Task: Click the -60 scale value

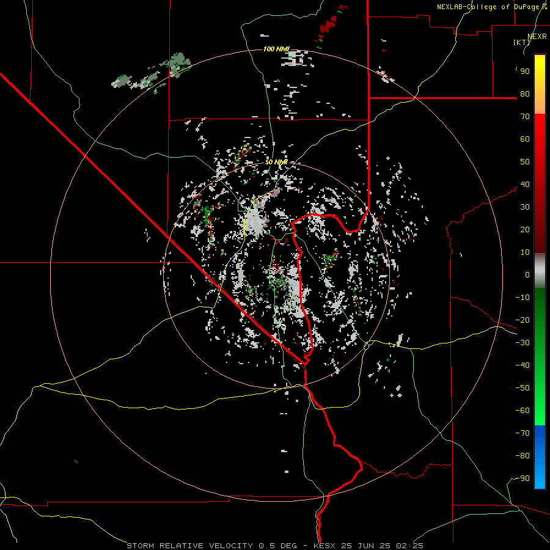Action: (x=522, y=411)
